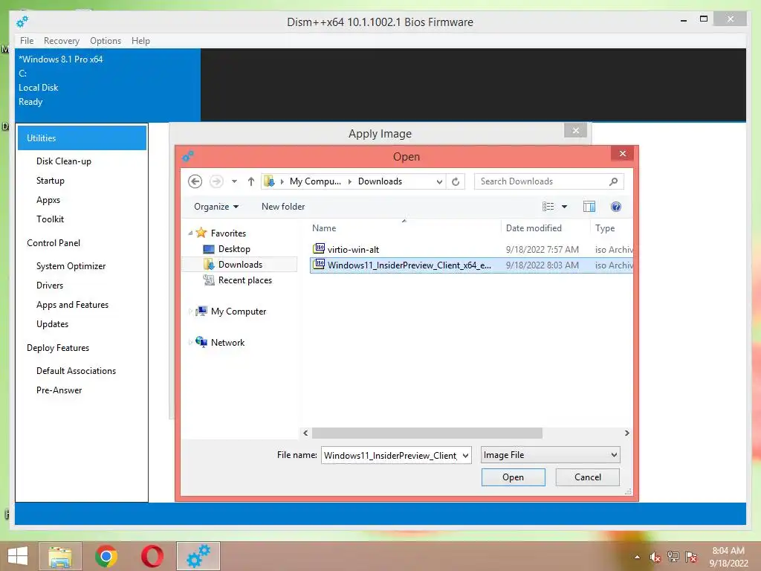Launch Google Chrome from taskbar
This screenshot has width=761, height=571.
pos(106,556)
